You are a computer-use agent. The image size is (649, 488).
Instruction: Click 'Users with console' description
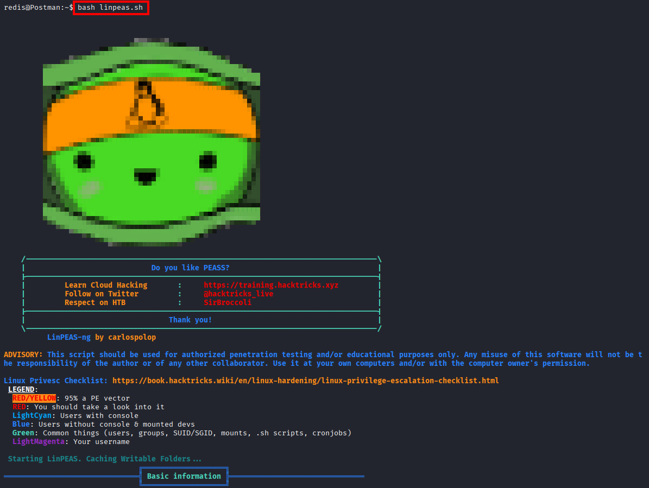pyautogui.click(x=99, y=415)
